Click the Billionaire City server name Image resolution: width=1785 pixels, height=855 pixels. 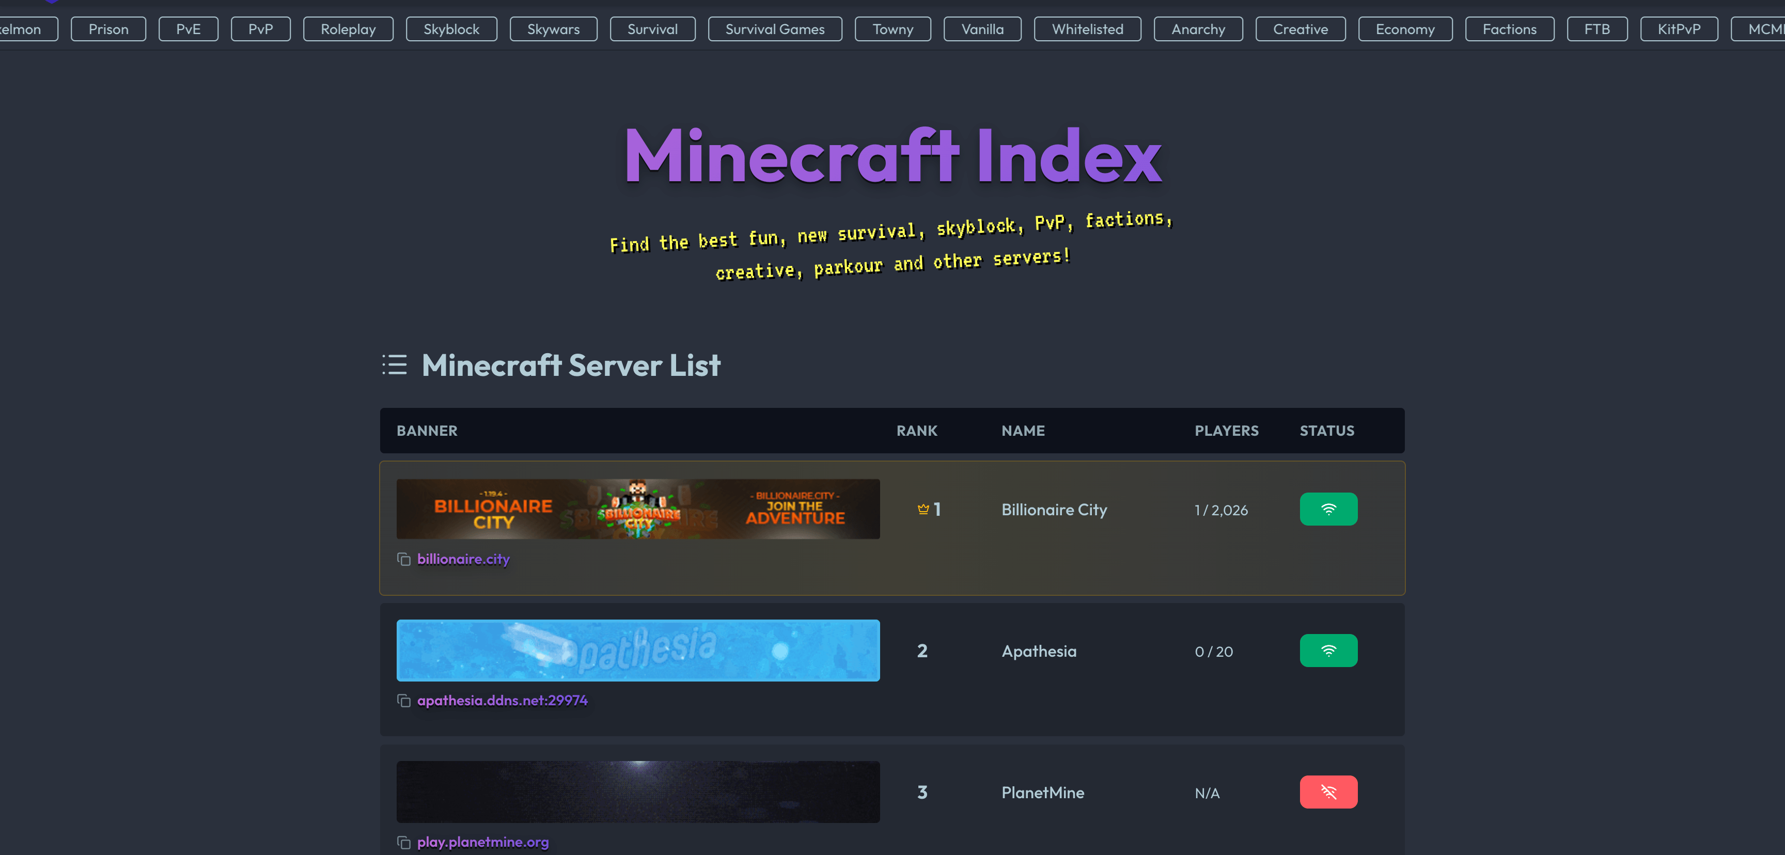click(1054, 510)
